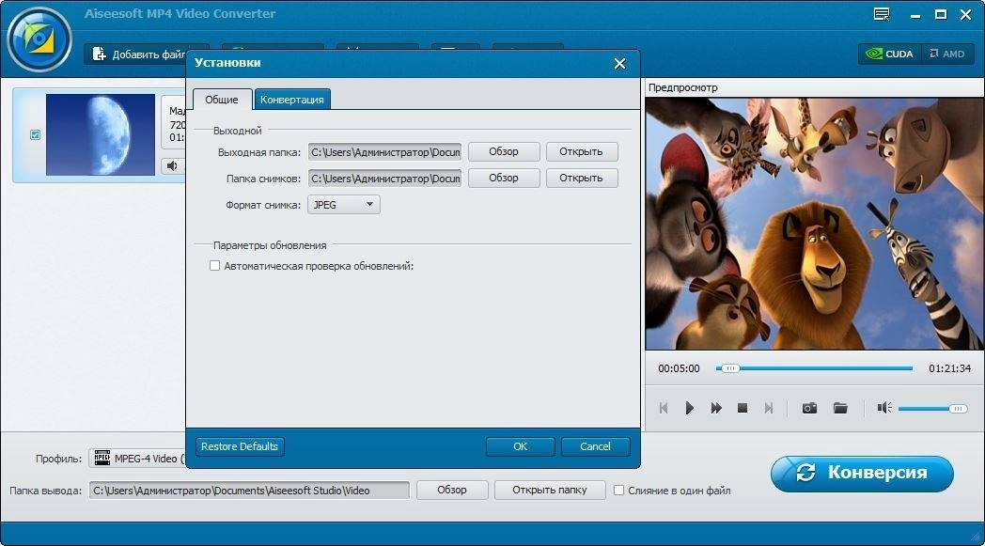985x546 pixels.
Task: Click the Aiseesoft application logo
Action: pos(39,39)
